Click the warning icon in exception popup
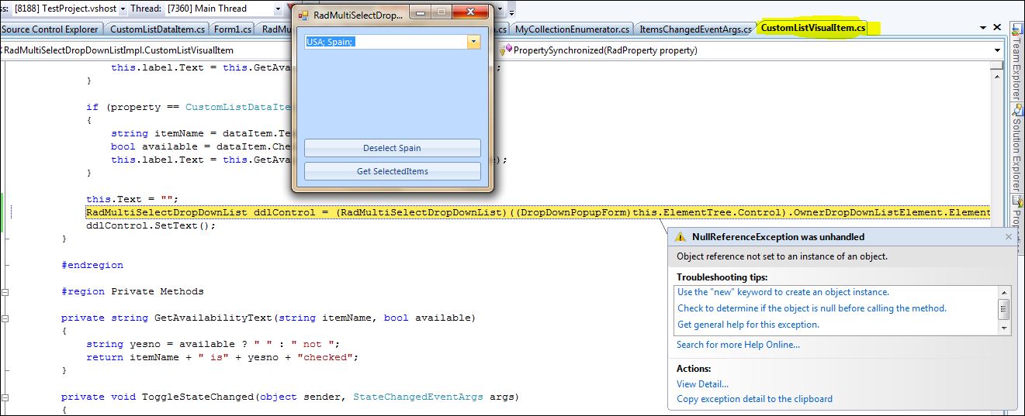 tap(680, 237)
